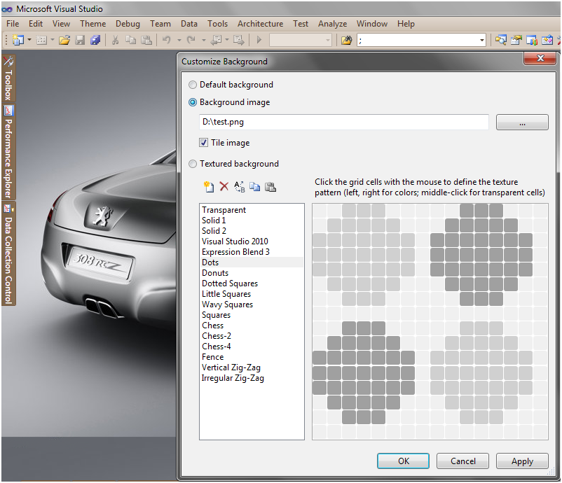Open the Architecture menu
Screen dimensions: 562x483
tap(260, 24)
